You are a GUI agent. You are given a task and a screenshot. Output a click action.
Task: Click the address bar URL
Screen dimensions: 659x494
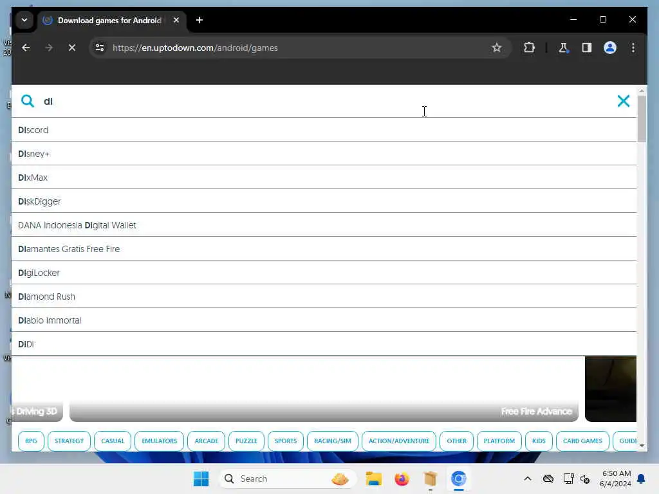pos(195,48)
